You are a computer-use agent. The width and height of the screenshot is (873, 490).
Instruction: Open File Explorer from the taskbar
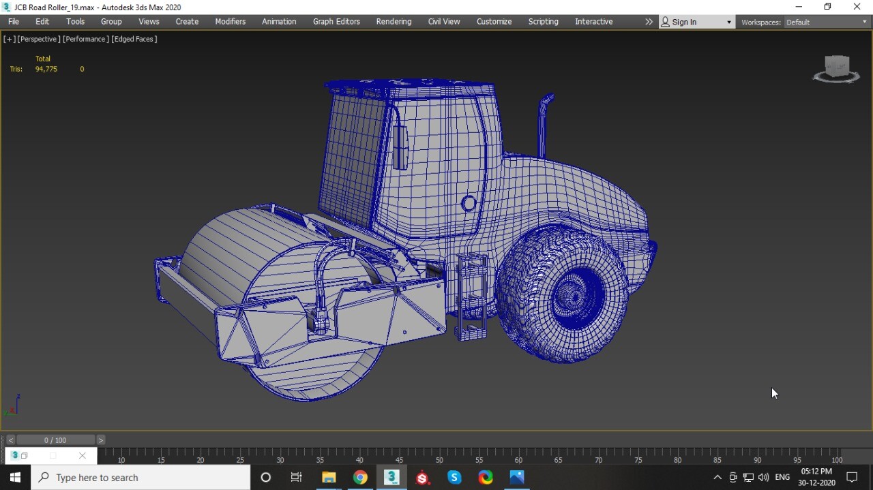[329, 477]
